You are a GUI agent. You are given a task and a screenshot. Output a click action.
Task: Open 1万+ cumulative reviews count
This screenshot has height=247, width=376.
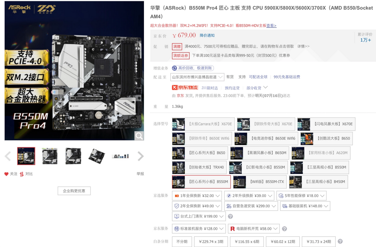click(366, 40)
